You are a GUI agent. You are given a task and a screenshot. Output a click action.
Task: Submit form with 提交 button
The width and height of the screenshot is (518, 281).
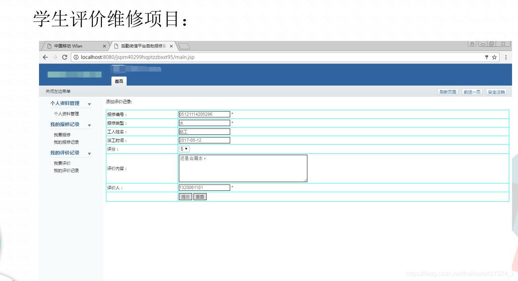186,197
